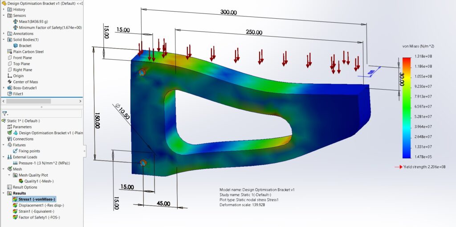Select the Connections icon in study tree
The height and width of the screenshot is (227, 456).
[9, 139]
